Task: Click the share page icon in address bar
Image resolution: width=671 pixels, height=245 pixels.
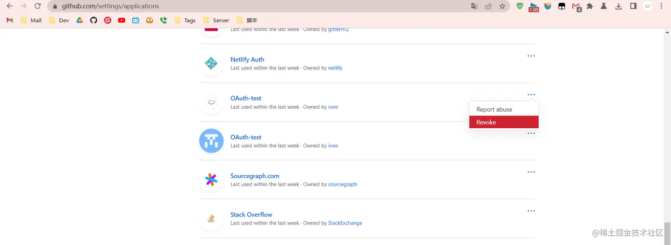Action: [x=488, y=6]
